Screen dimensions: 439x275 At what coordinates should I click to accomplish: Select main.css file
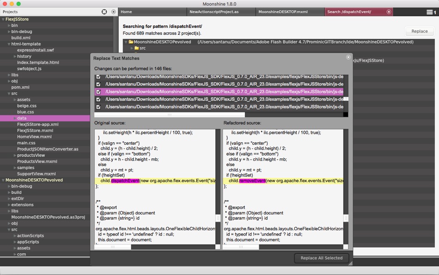(26, 143)
